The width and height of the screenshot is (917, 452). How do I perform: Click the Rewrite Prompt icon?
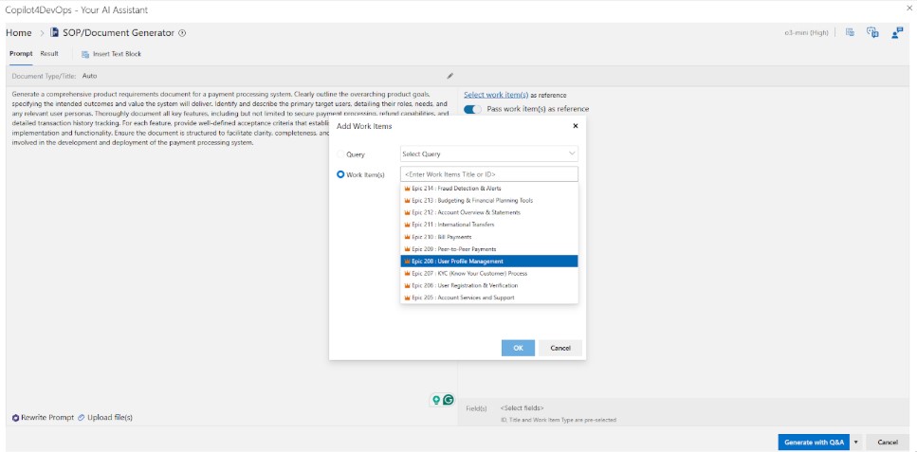pos(16,418)
